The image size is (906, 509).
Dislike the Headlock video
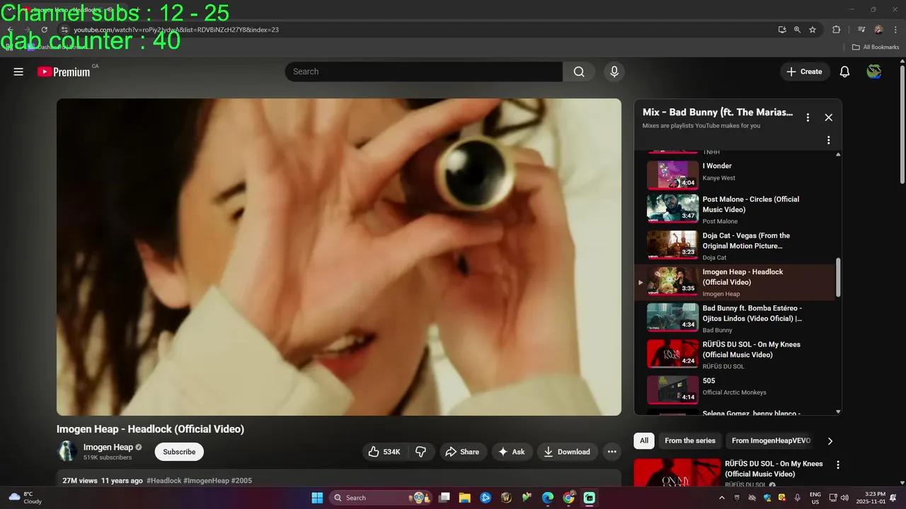420,452
